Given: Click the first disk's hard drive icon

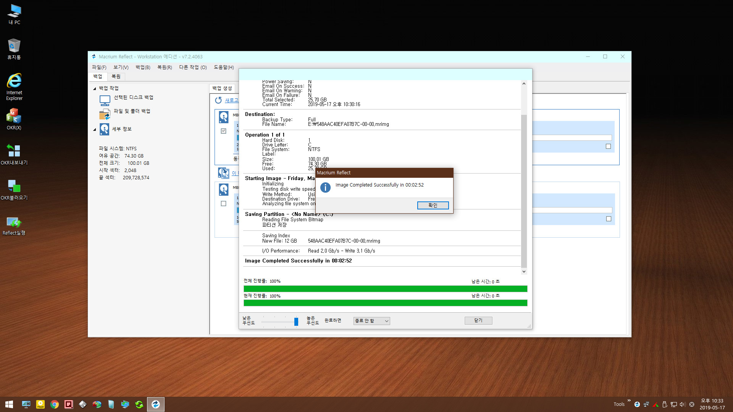Looking at the screenshot, I should pos(223,117).
